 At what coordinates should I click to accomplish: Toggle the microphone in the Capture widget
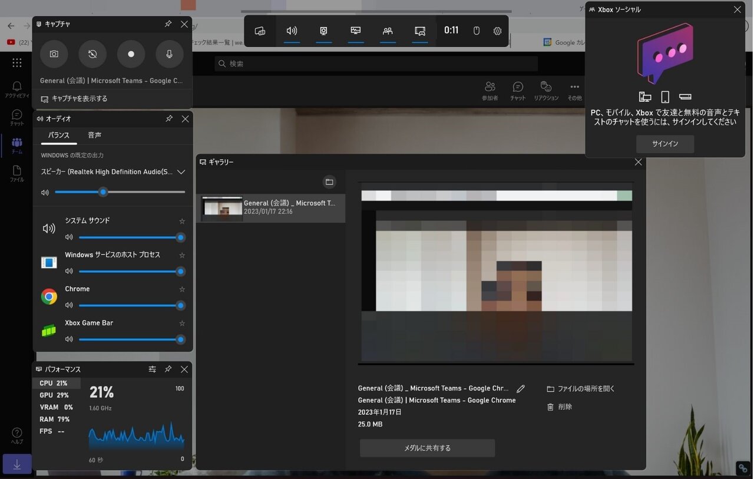click(169, 54)
